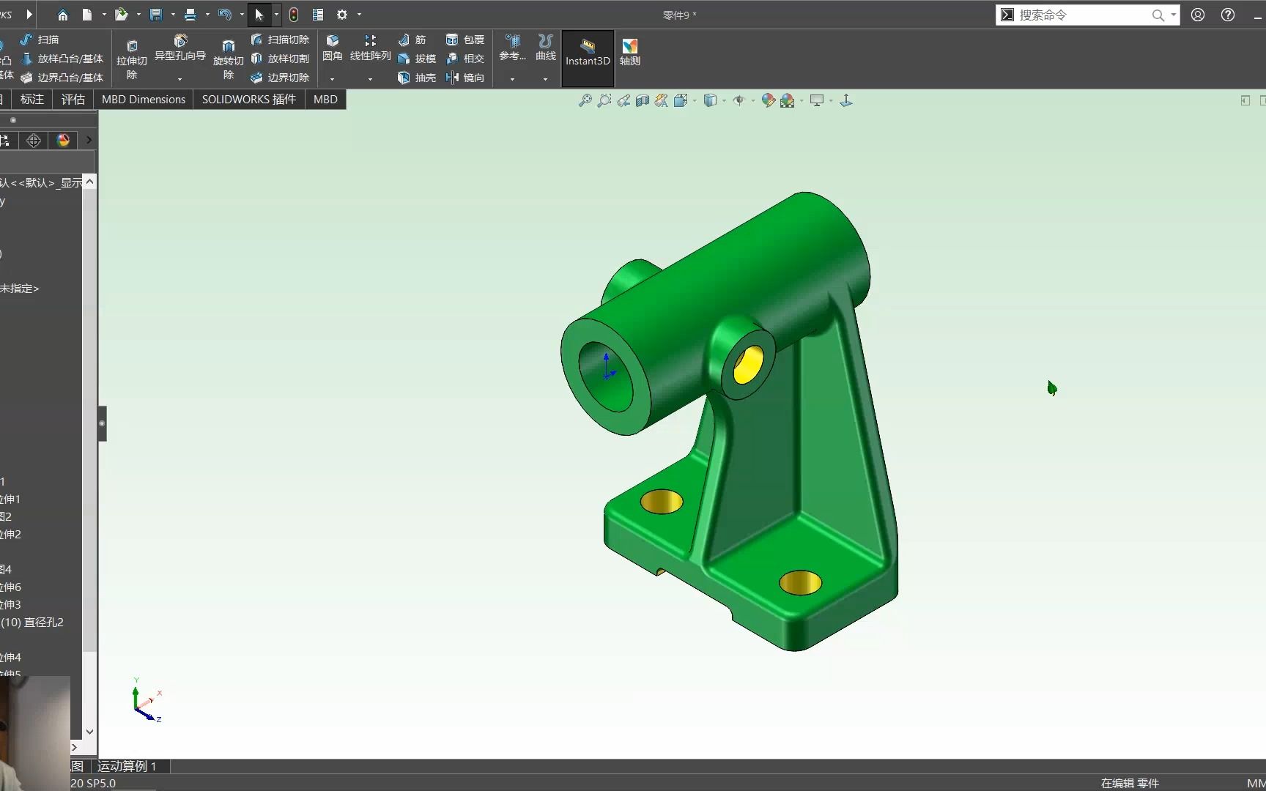
Task: Click the Undo arrow icon
Action: click(225, 15)
